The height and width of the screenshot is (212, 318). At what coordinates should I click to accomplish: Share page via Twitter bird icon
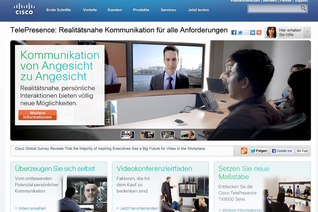coord(240,32)
